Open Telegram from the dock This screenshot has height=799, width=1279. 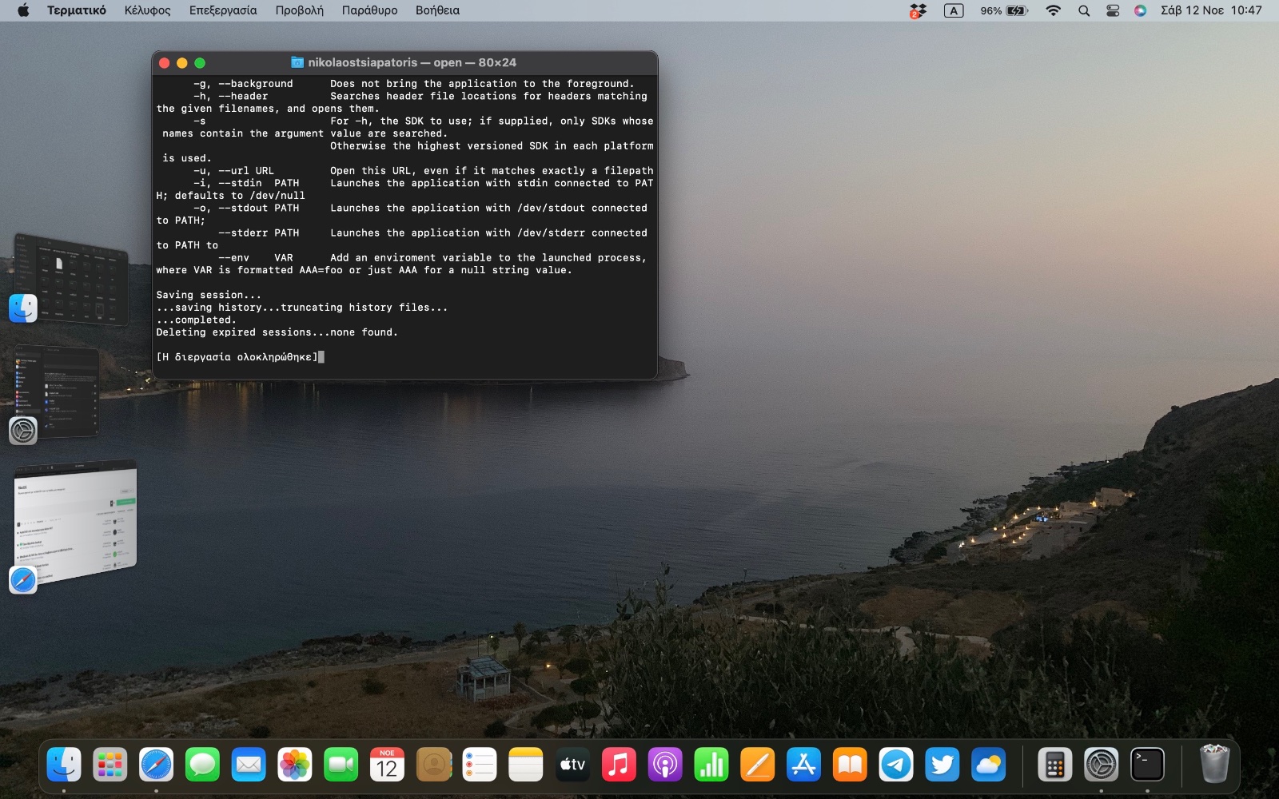tap(896, 765)
